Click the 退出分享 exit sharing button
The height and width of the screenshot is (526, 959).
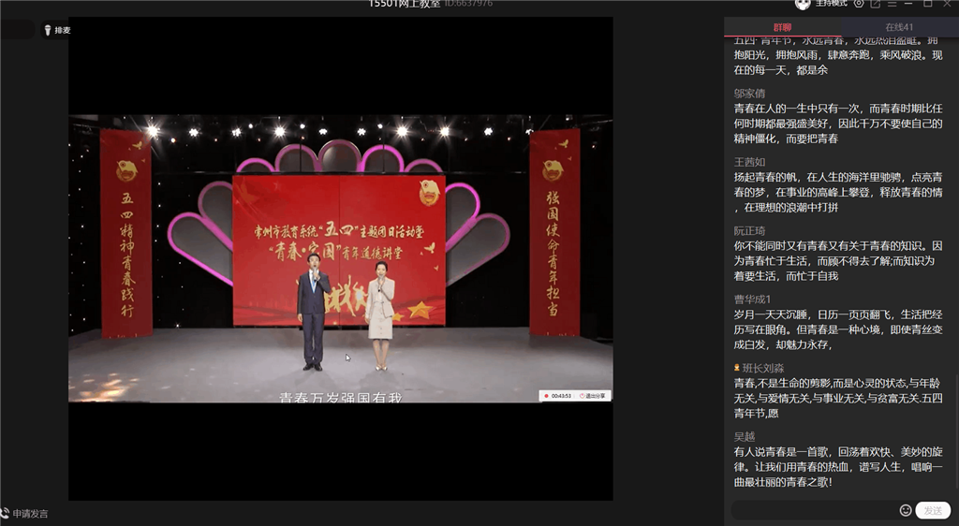[x=593, y=396]
